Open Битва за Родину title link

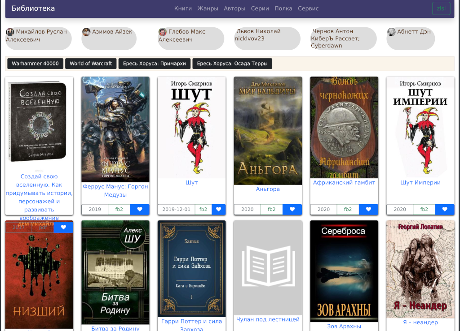[115, 328]
